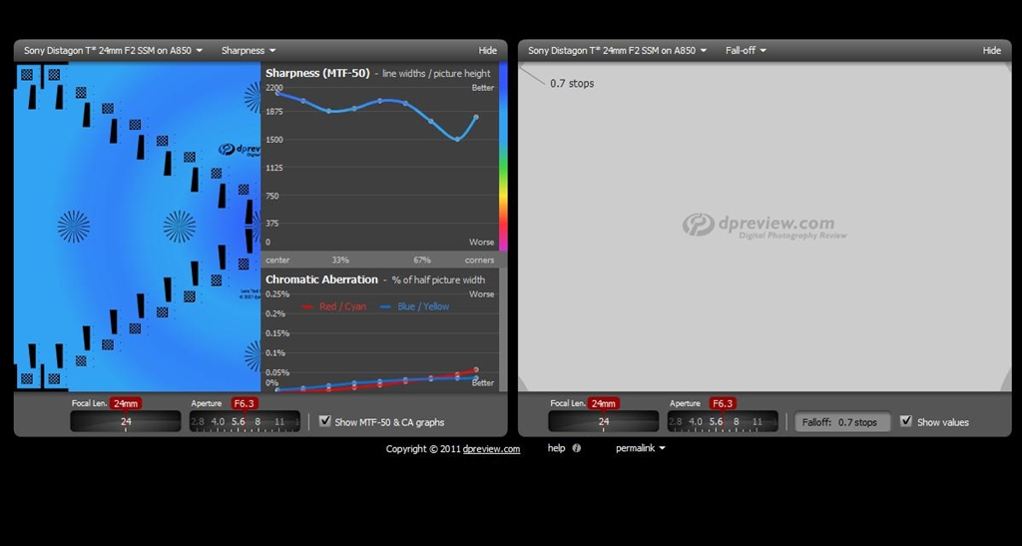Click the help link

coord(556,448)
